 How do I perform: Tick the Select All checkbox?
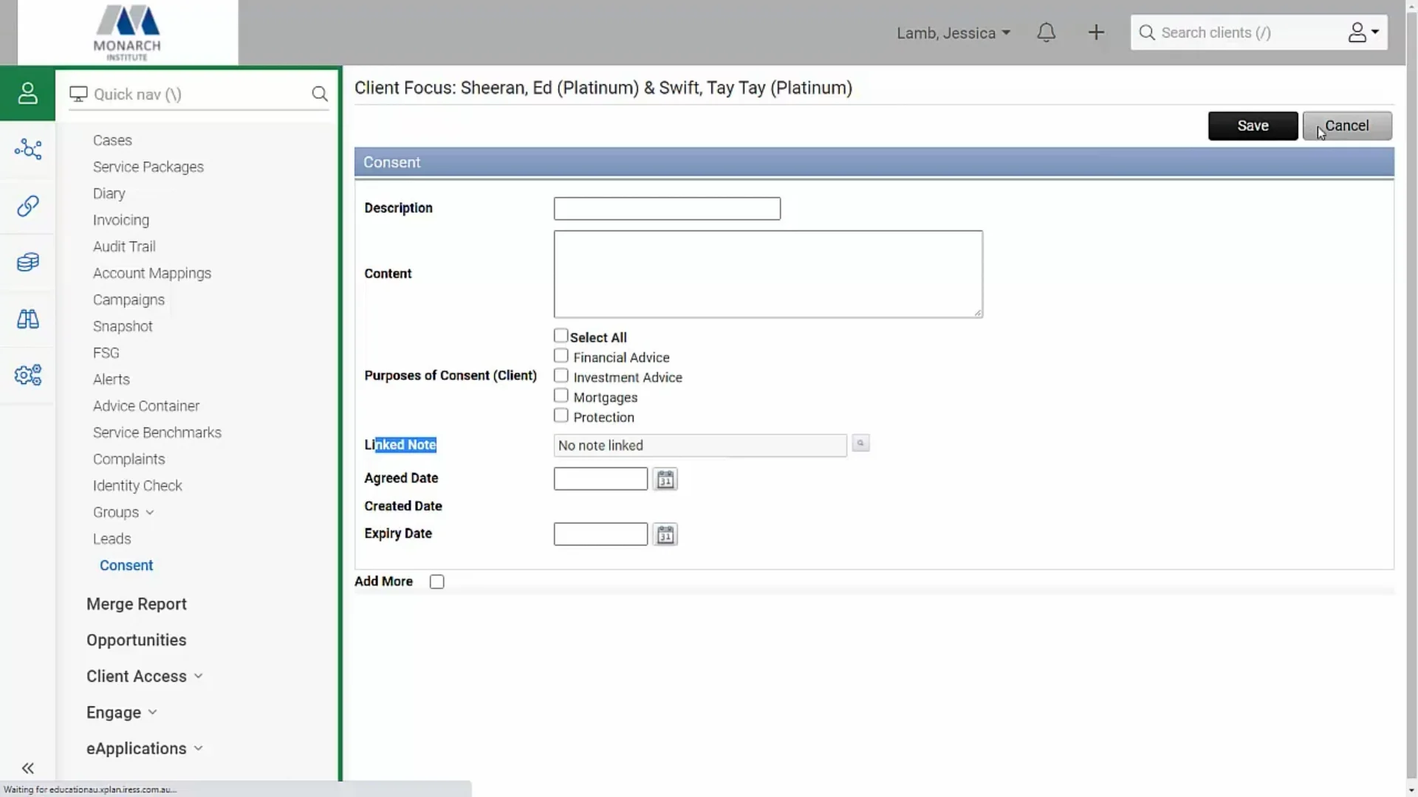(561, 336)
